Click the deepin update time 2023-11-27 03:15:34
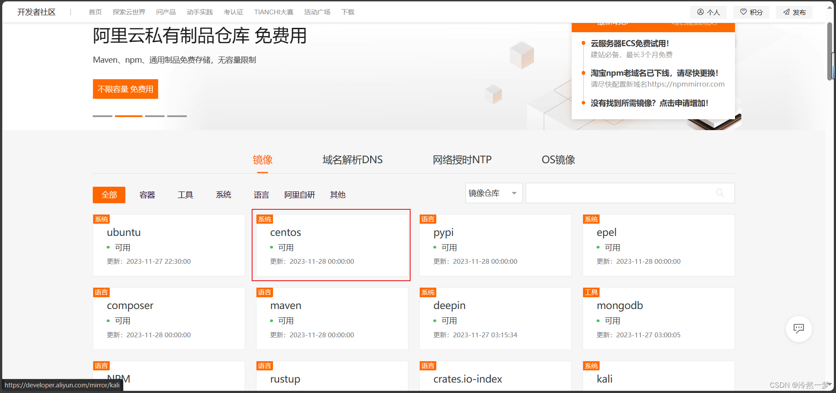This screenshot has width=836, height=393. (x=485, y=335)
